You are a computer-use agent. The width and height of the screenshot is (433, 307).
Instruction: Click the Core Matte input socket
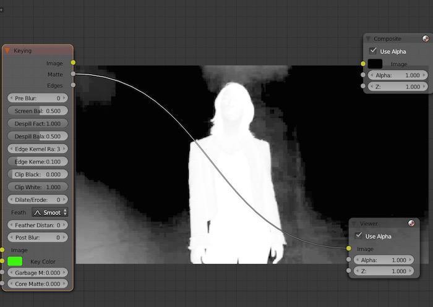(x=2, y=284)
